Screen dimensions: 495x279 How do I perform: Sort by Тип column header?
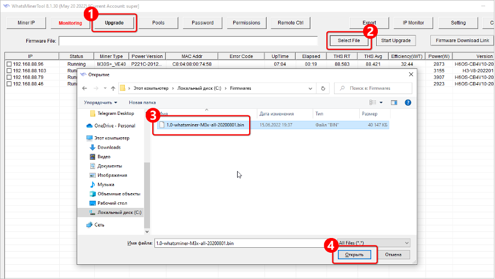click(336, 114)
